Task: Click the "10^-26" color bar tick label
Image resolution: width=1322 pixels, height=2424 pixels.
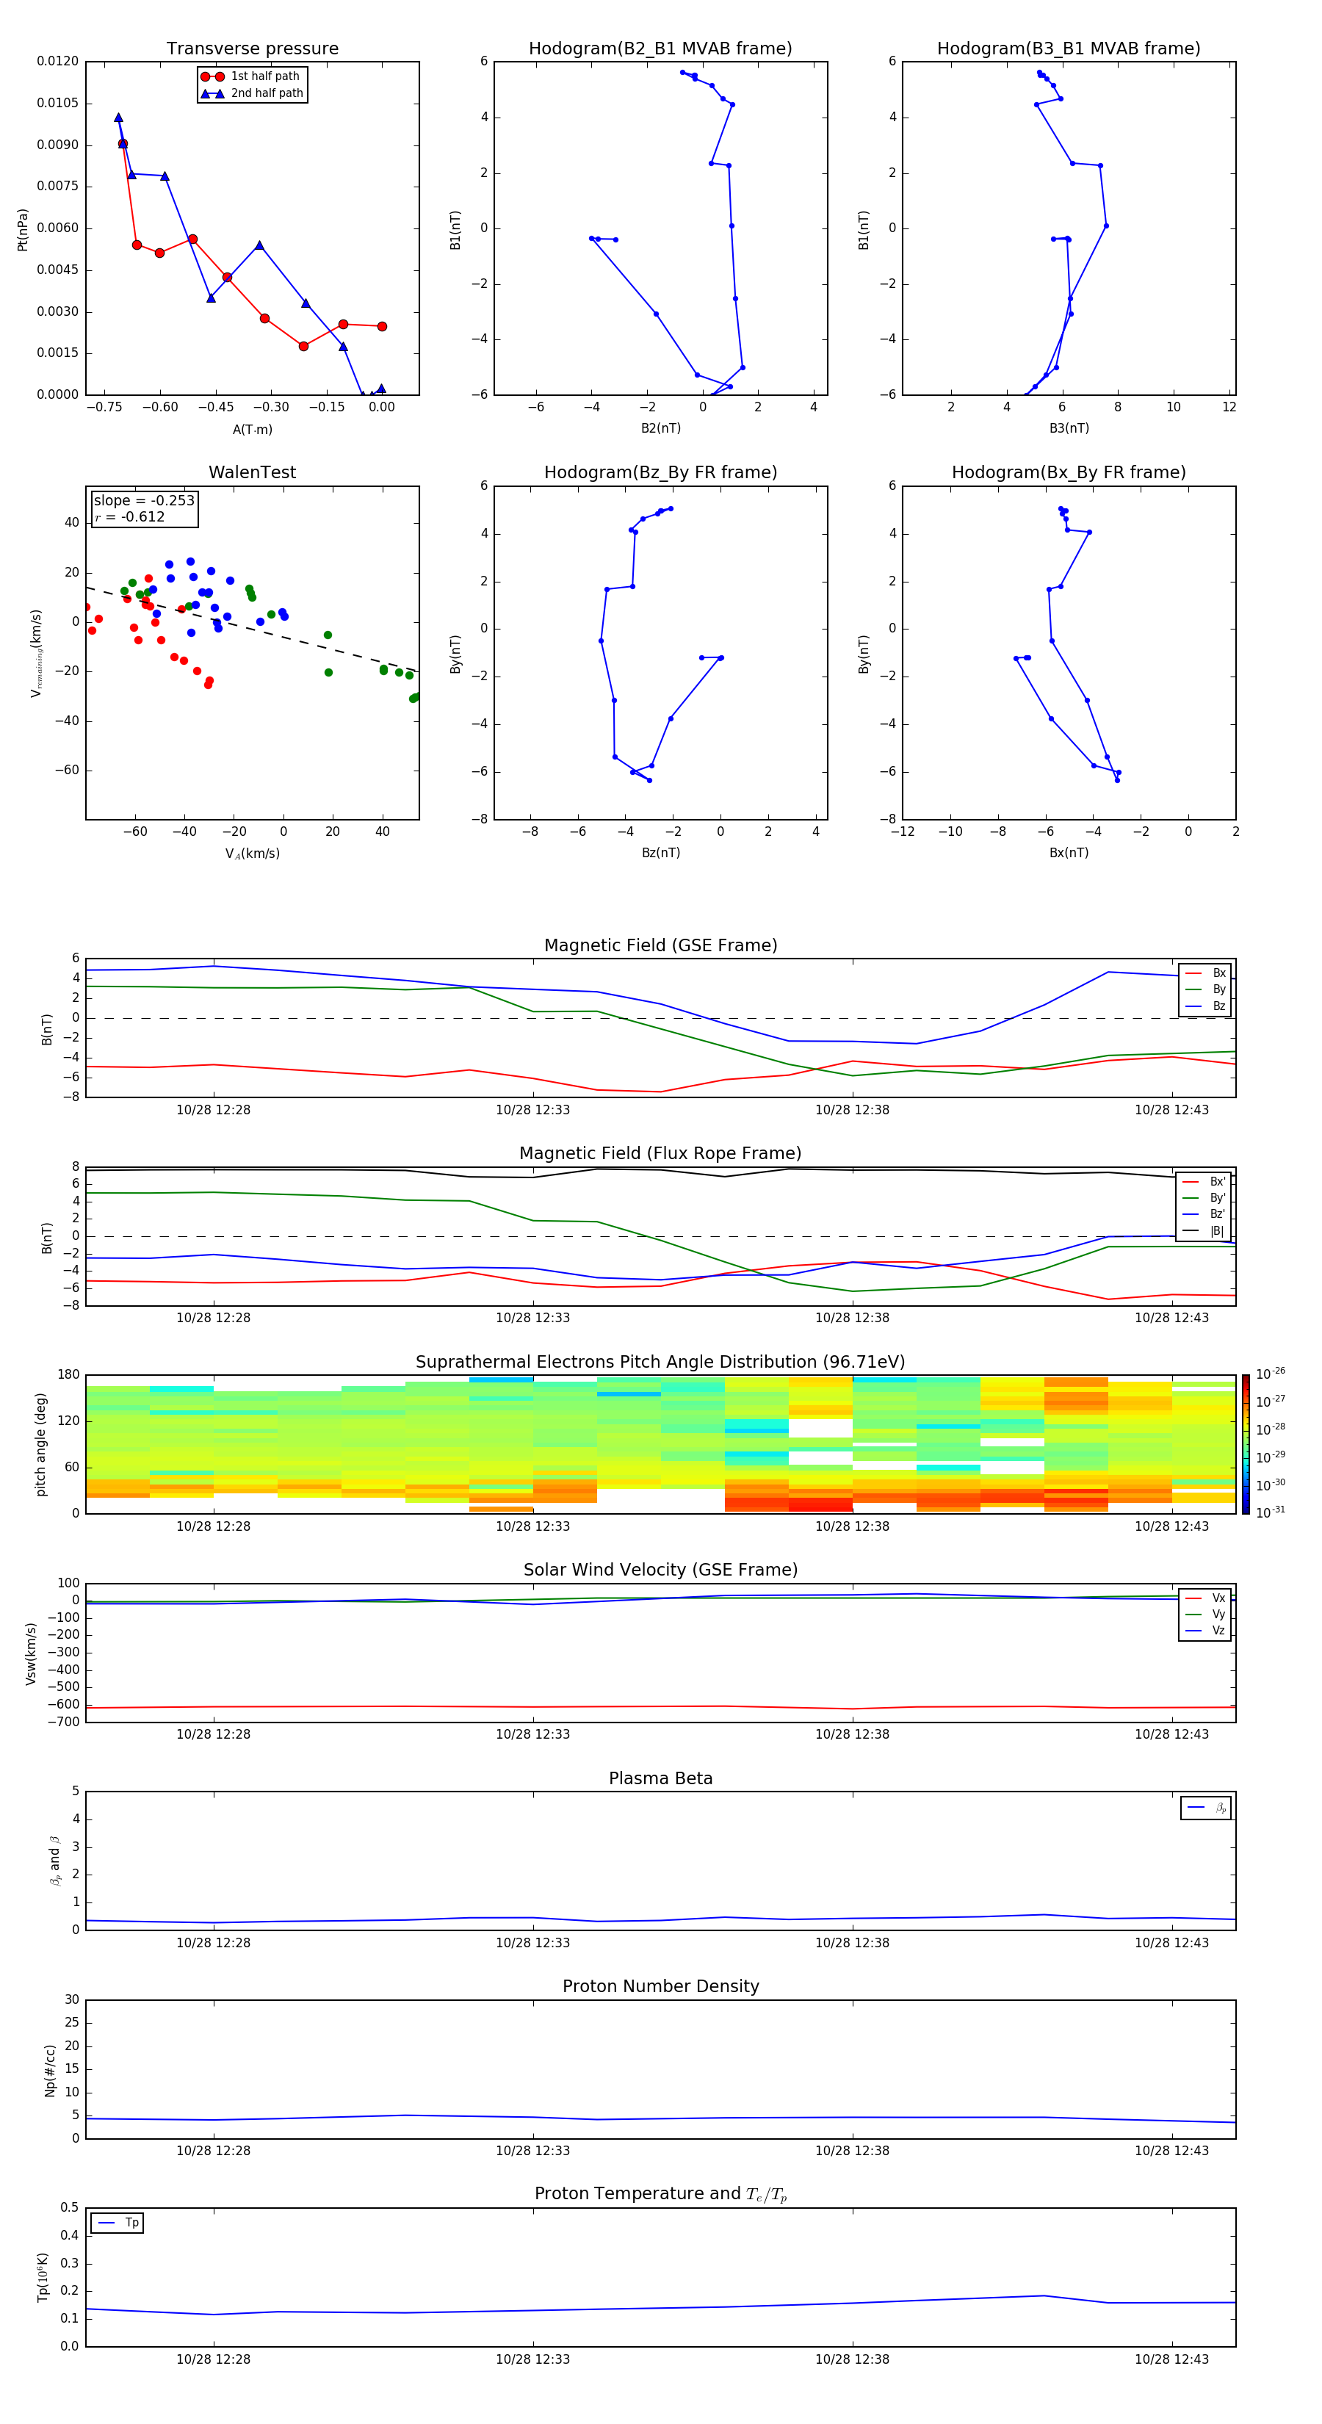Action: click(x=1271, y=1374)
